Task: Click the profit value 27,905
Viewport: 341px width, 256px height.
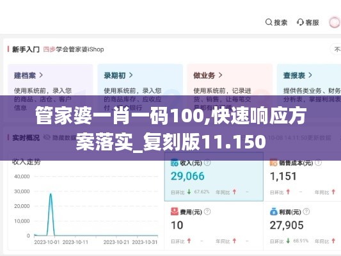Action: (287, 225)
